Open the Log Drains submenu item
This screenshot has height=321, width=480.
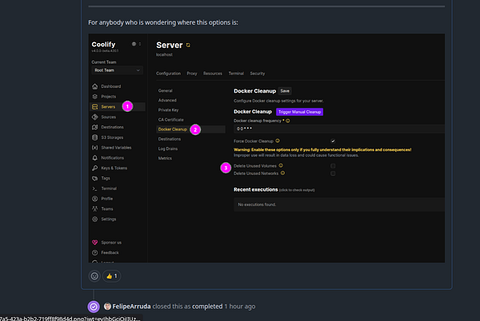168,149
